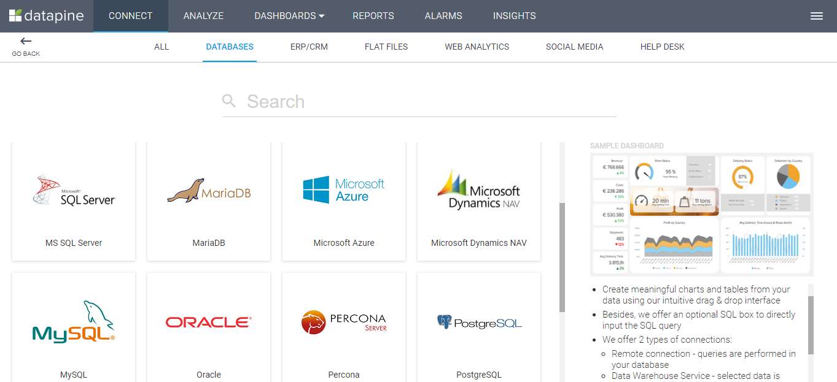
Task: Click the 'Data Warehouse Service' bullet text
Action: [696, 376]
